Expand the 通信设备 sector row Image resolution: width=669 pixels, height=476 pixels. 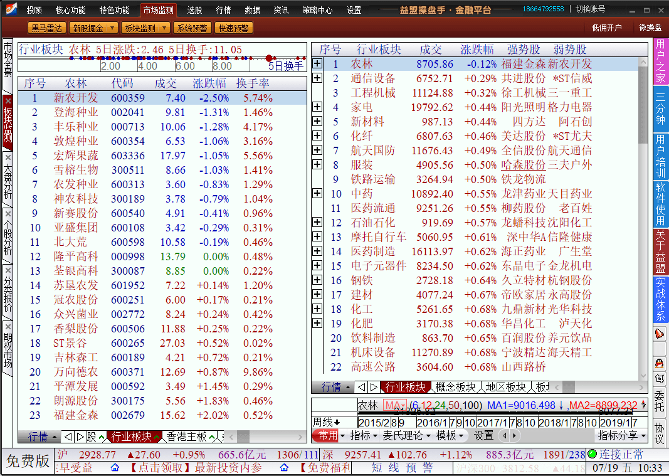tap(317, 78)
